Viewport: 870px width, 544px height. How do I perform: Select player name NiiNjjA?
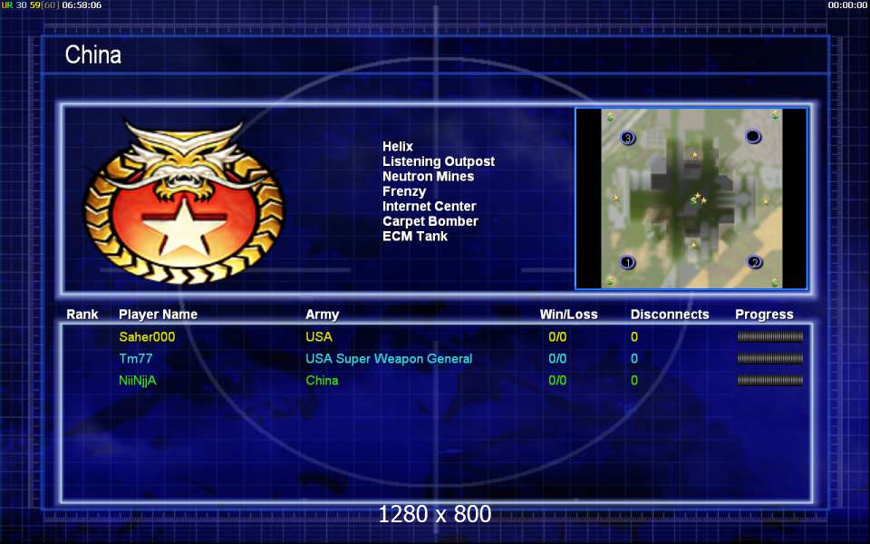[x=138, y=381]
